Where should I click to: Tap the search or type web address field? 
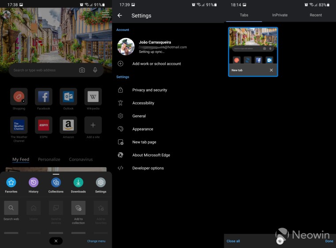[x=56, y=70]
